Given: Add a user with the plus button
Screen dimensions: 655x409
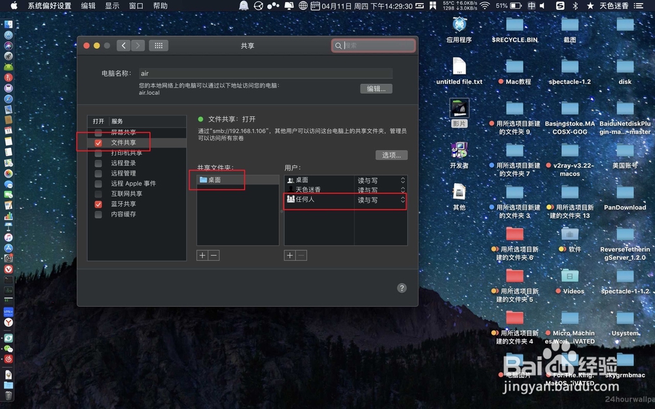Looking at the screenshot, I should click(x=290, y=255).
